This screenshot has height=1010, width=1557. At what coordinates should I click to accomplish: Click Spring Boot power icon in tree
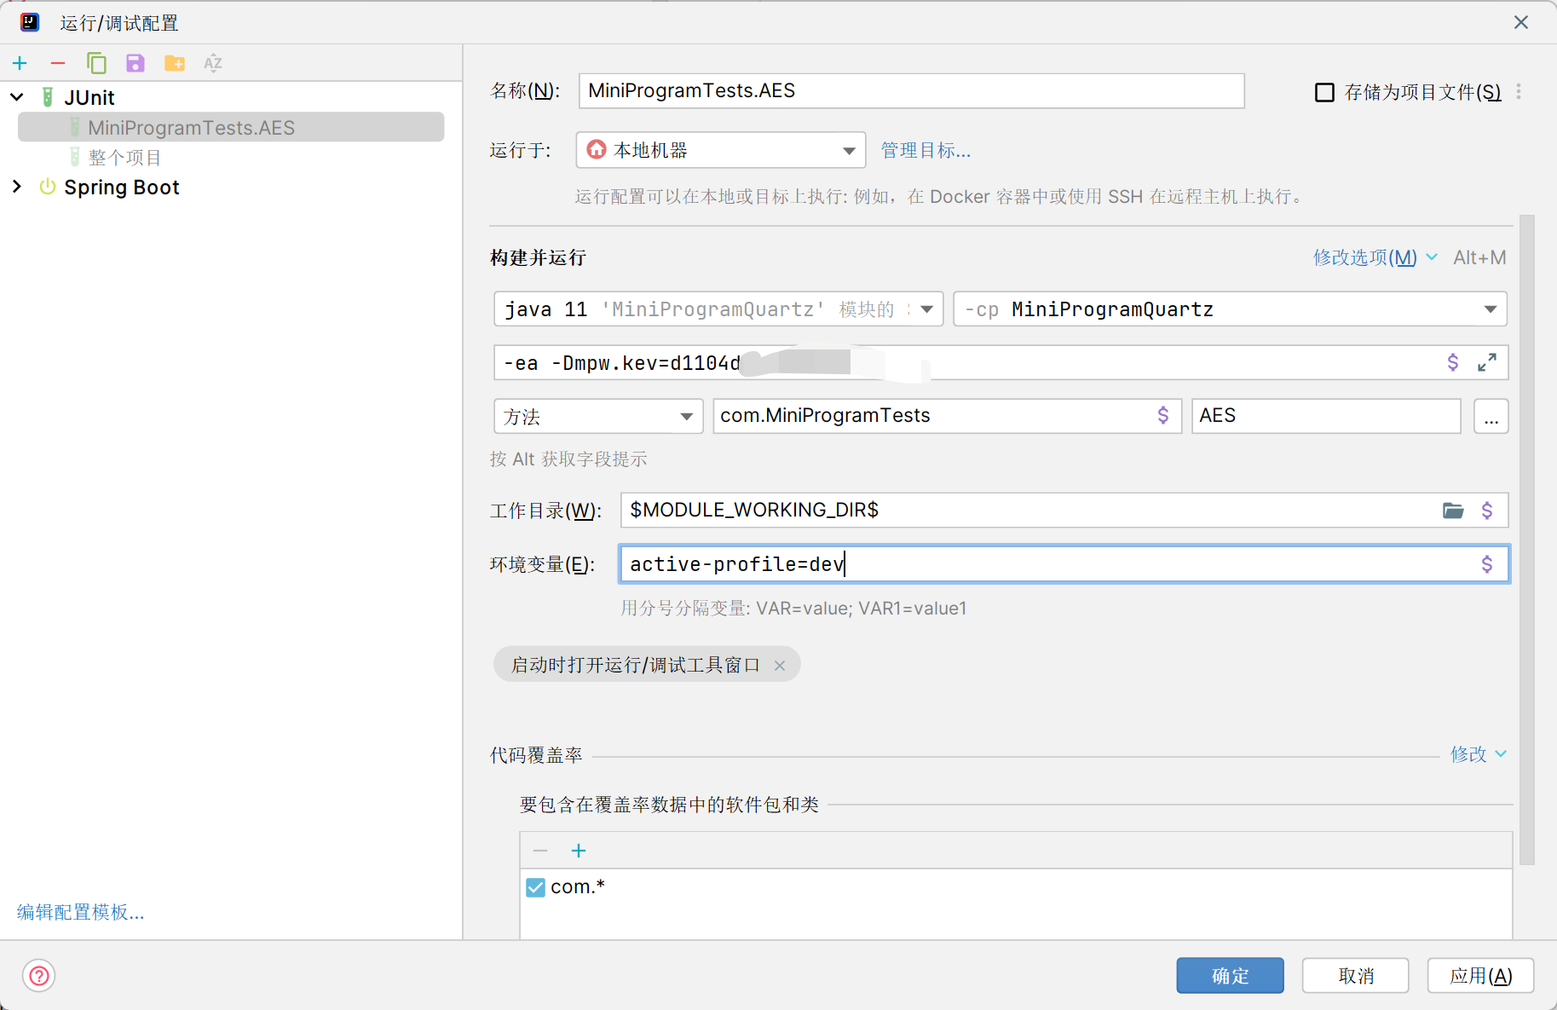tap(48, 187)
